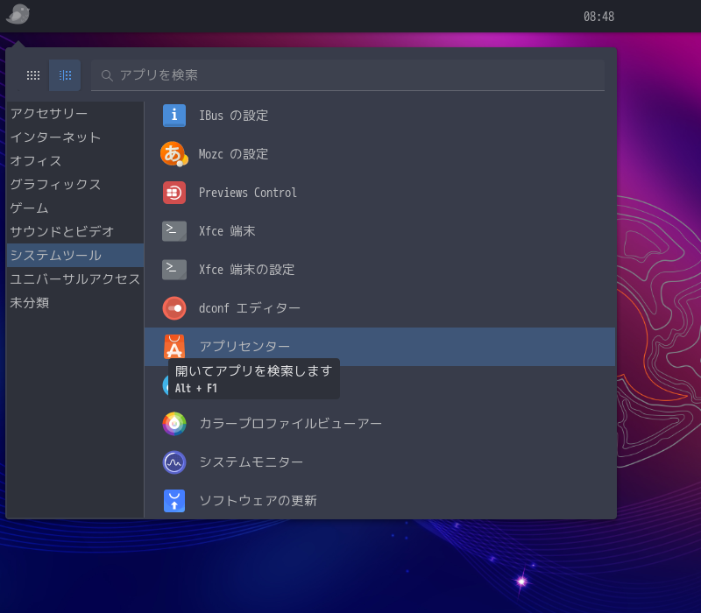Click the dconf エディター toggle icon
701x613 pixels.
click(x=174, y=308)
